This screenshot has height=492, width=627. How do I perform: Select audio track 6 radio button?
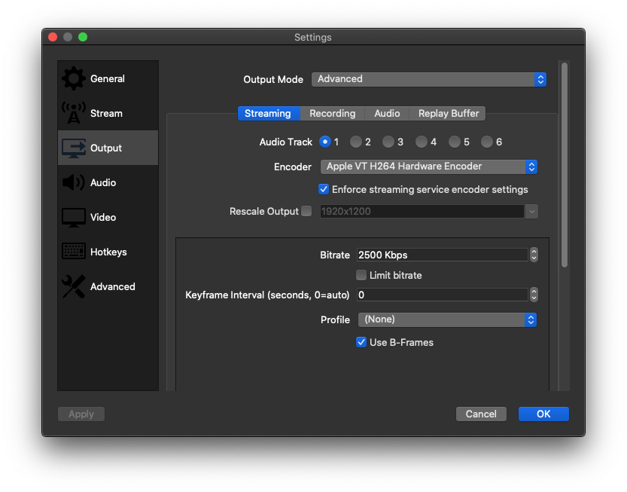[x=487, y=142]
